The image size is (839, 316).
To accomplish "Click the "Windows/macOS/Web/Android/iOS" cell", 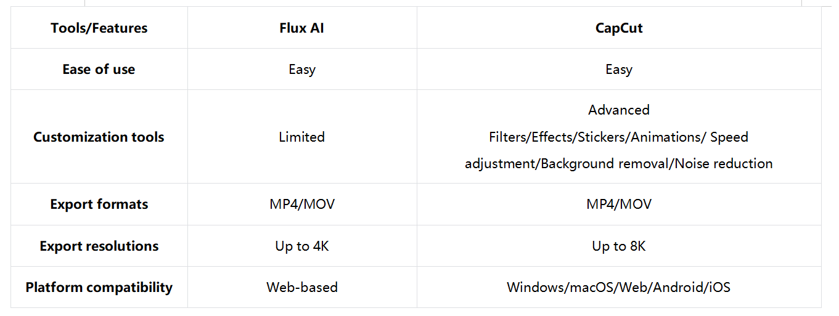I will coord(619,287).
